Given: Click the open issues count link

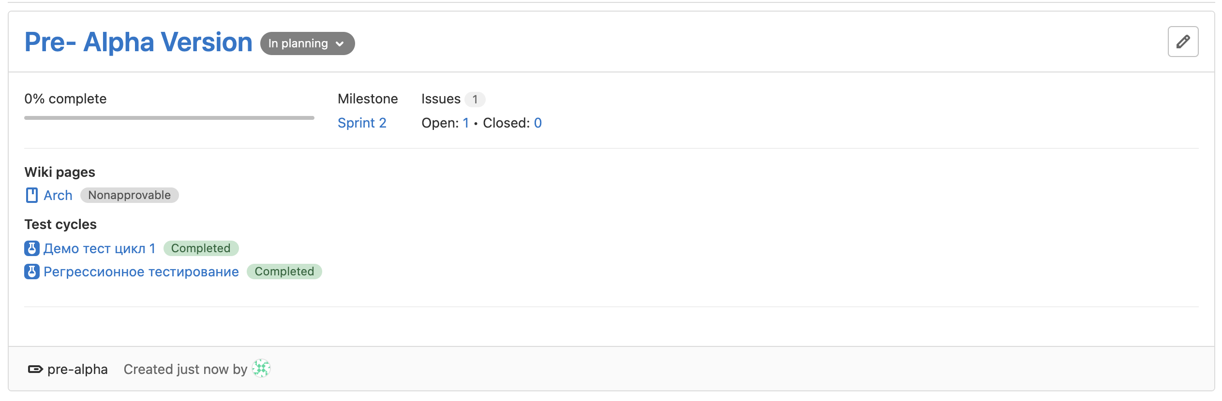Looking at the screenshot, I should pos(465,123).
